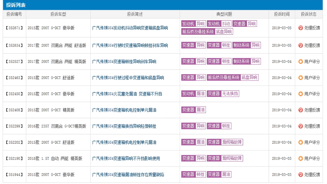
Task: Click red status icon for complaint 352671
Action: [x=300, y=28]
